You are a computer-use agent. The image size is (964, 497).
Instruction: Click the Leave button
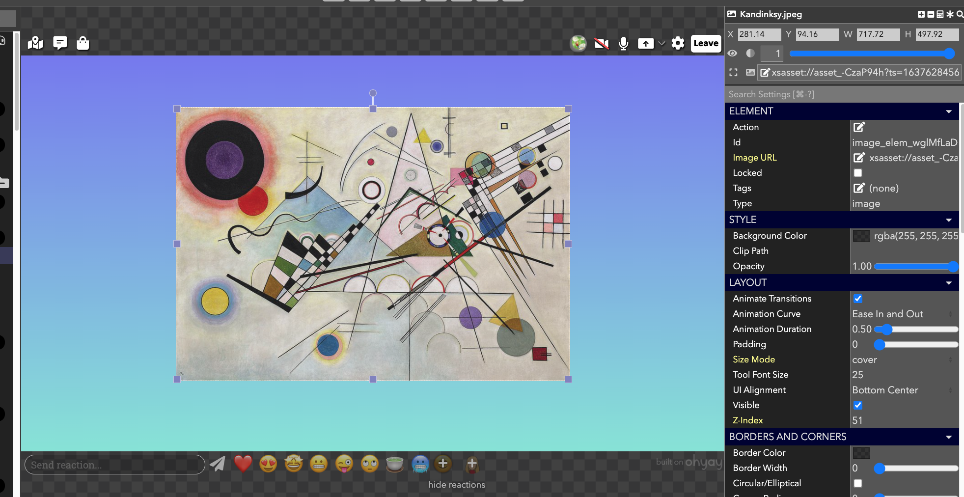(706, 43)
